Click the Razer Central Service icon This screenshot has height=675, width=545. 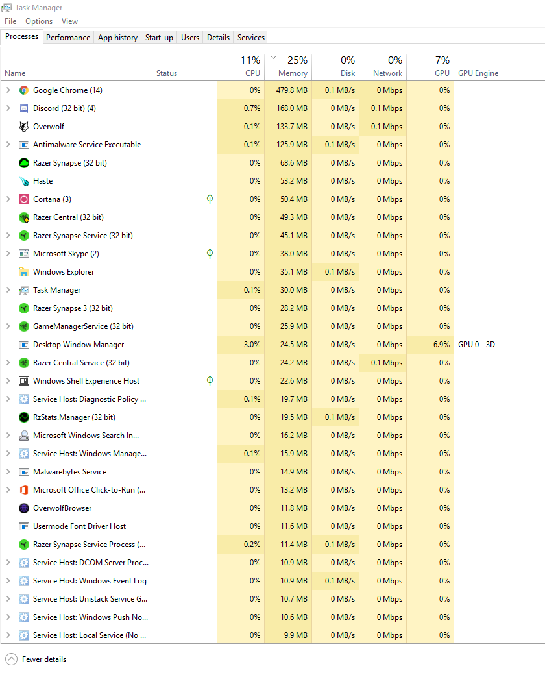pyautogui.click(x=24, y=362)
